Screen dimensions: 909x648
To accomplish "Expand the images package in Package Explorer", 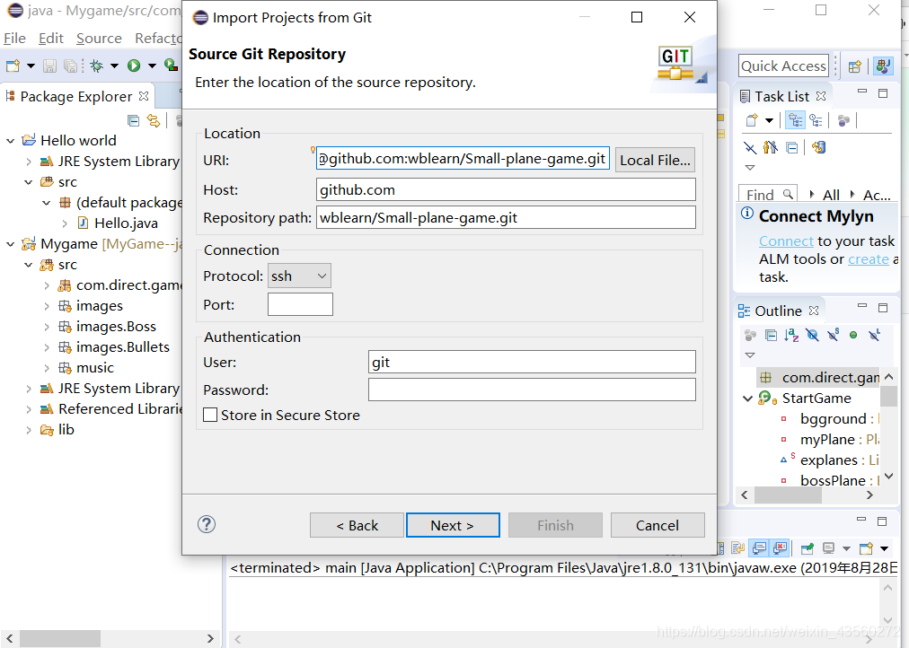I will click(x=47, y=306).
